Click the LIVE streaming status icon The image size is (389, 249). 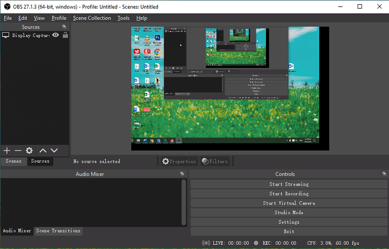(x=206, y=243)
